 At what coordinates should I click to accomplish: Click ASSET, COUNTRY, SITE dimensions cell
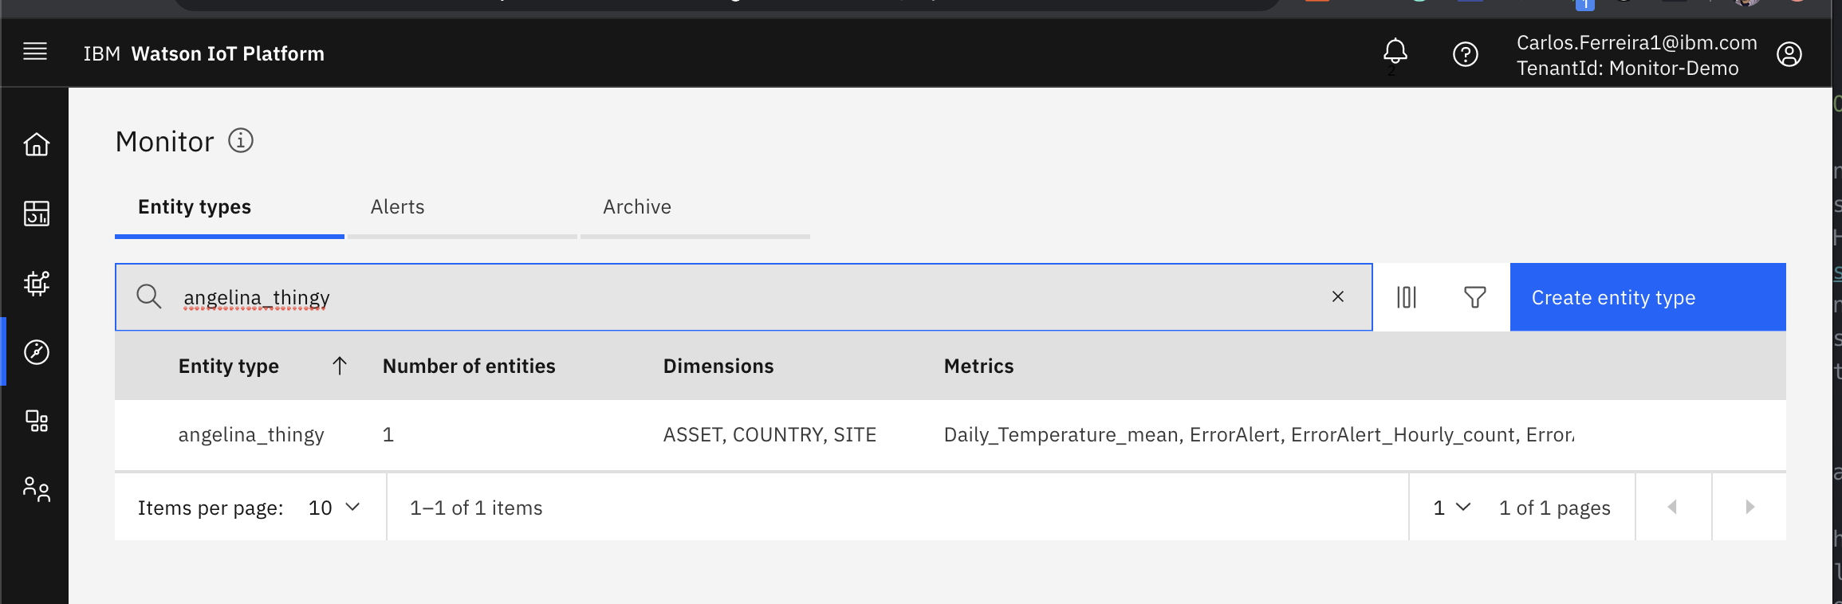click(769, 434)
